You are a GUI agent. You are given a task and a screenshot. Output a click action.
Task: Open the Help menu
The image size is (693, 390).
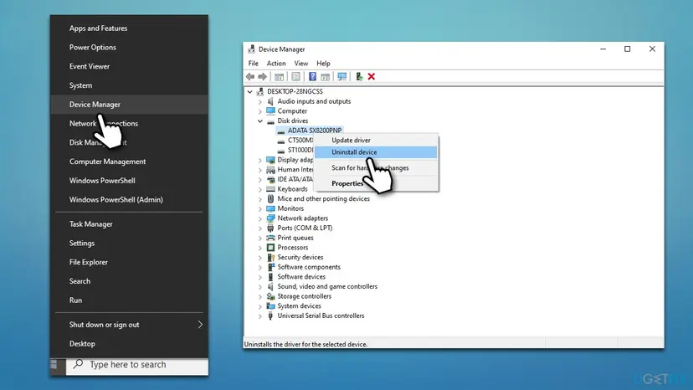point(323,64)
